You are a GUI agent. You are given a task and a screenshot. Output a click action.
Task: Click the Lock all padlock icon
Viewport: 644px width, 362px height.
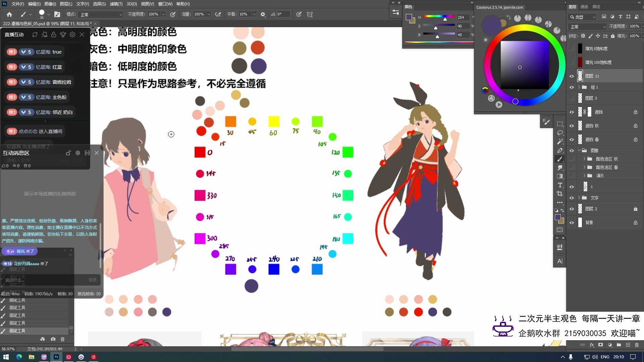(613, 36)
